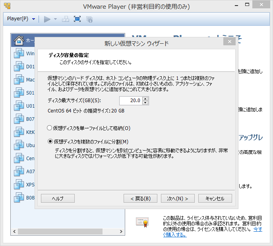Select the U01 virtual machine icon
This screenshot has height=246, width=273.
coord(19,106)
